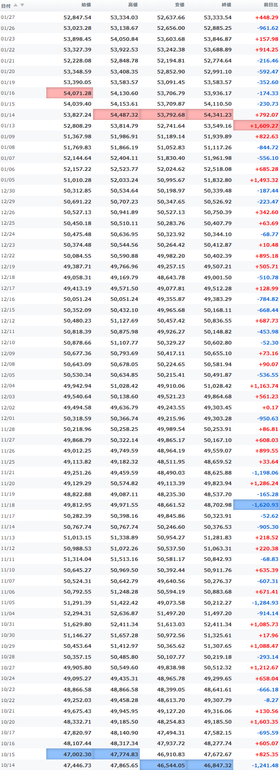Click the change value +1,163.74
280x770 pixels.
tap(264, 385)
